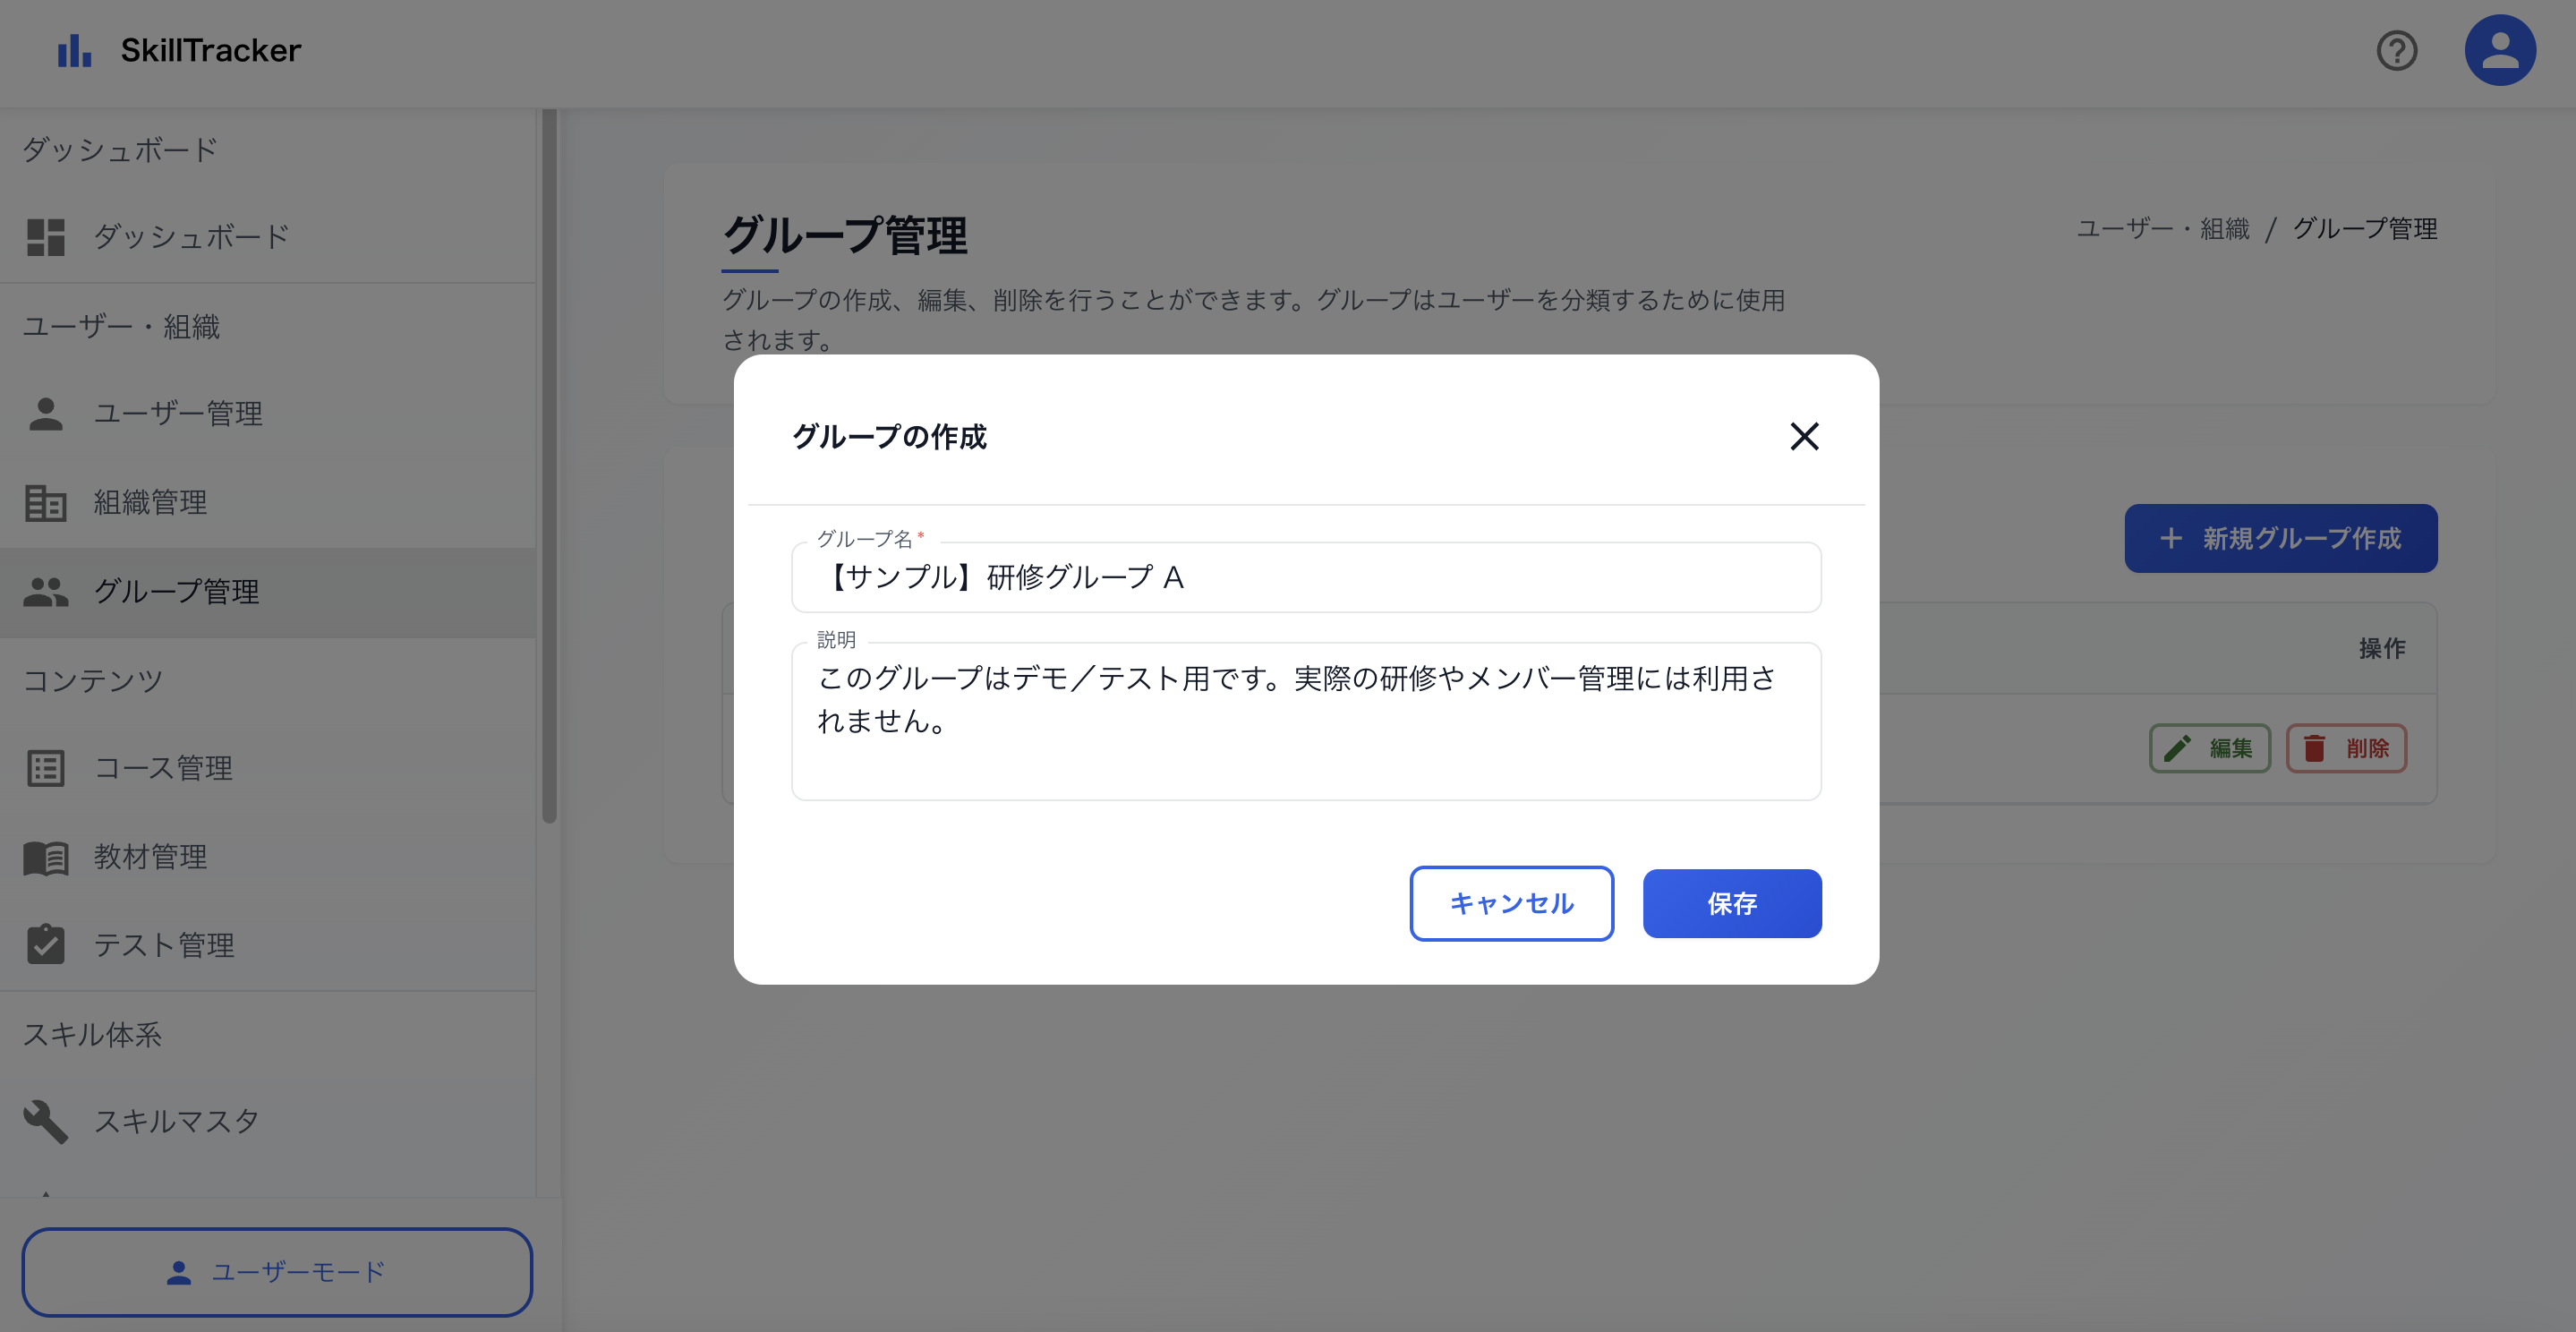Select the スキルマスタ wrench icon
This screenshot has height=1332, width=2576.
[44, 1121]
